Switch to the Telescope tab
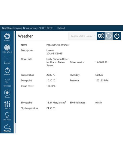This screenshot has width=123, height=159. (x=7, y=82)
